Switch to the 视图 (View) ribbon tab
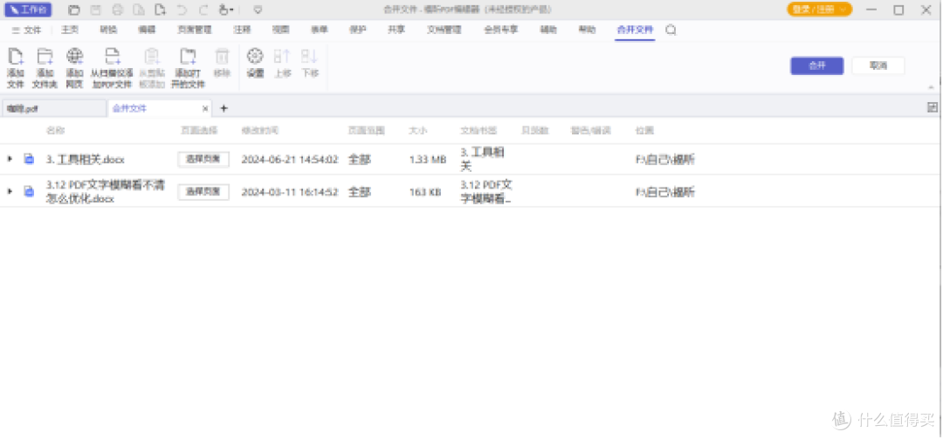 coord(280,30)
